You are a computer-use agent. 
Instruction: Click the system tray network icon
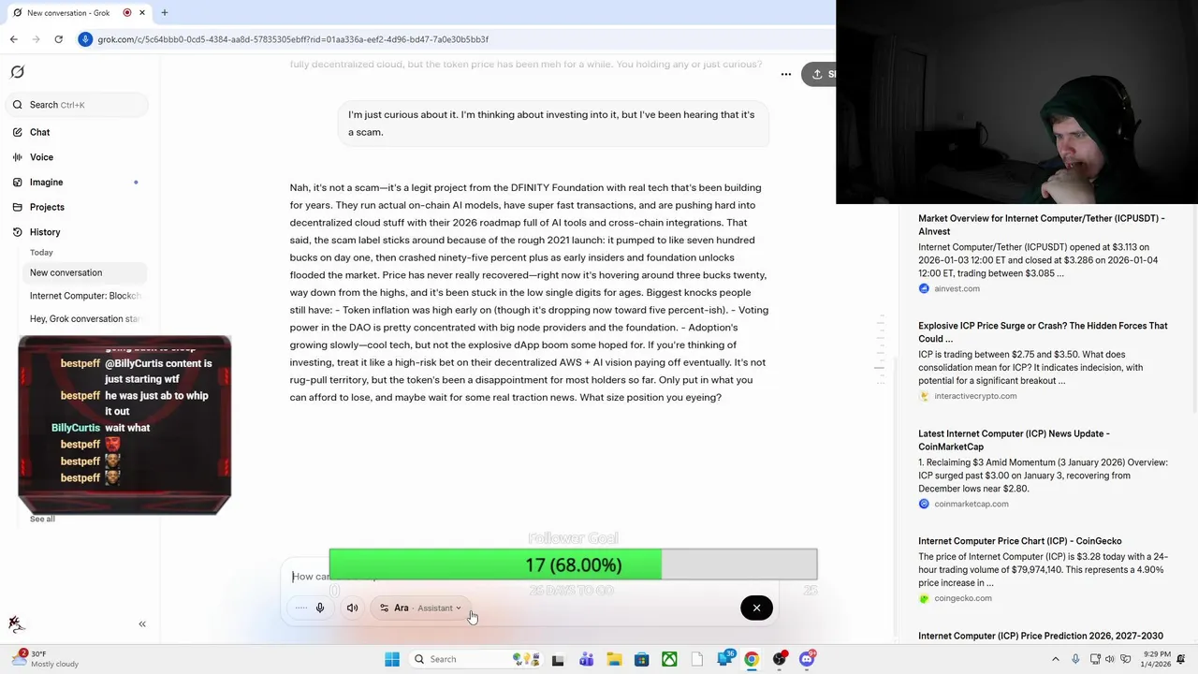pyautogui.click(x=1093, y=659)
